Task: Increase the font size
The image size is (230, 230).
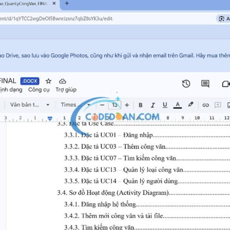Action: point(127,105)
